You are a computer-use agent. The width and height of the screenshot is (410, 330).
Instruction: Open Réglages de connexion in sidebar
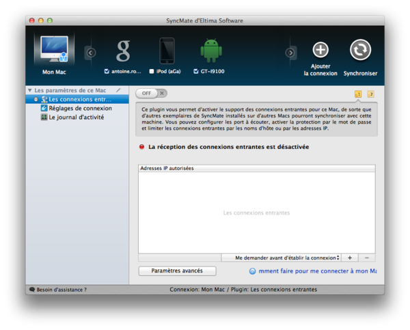(x=77, y=108)
